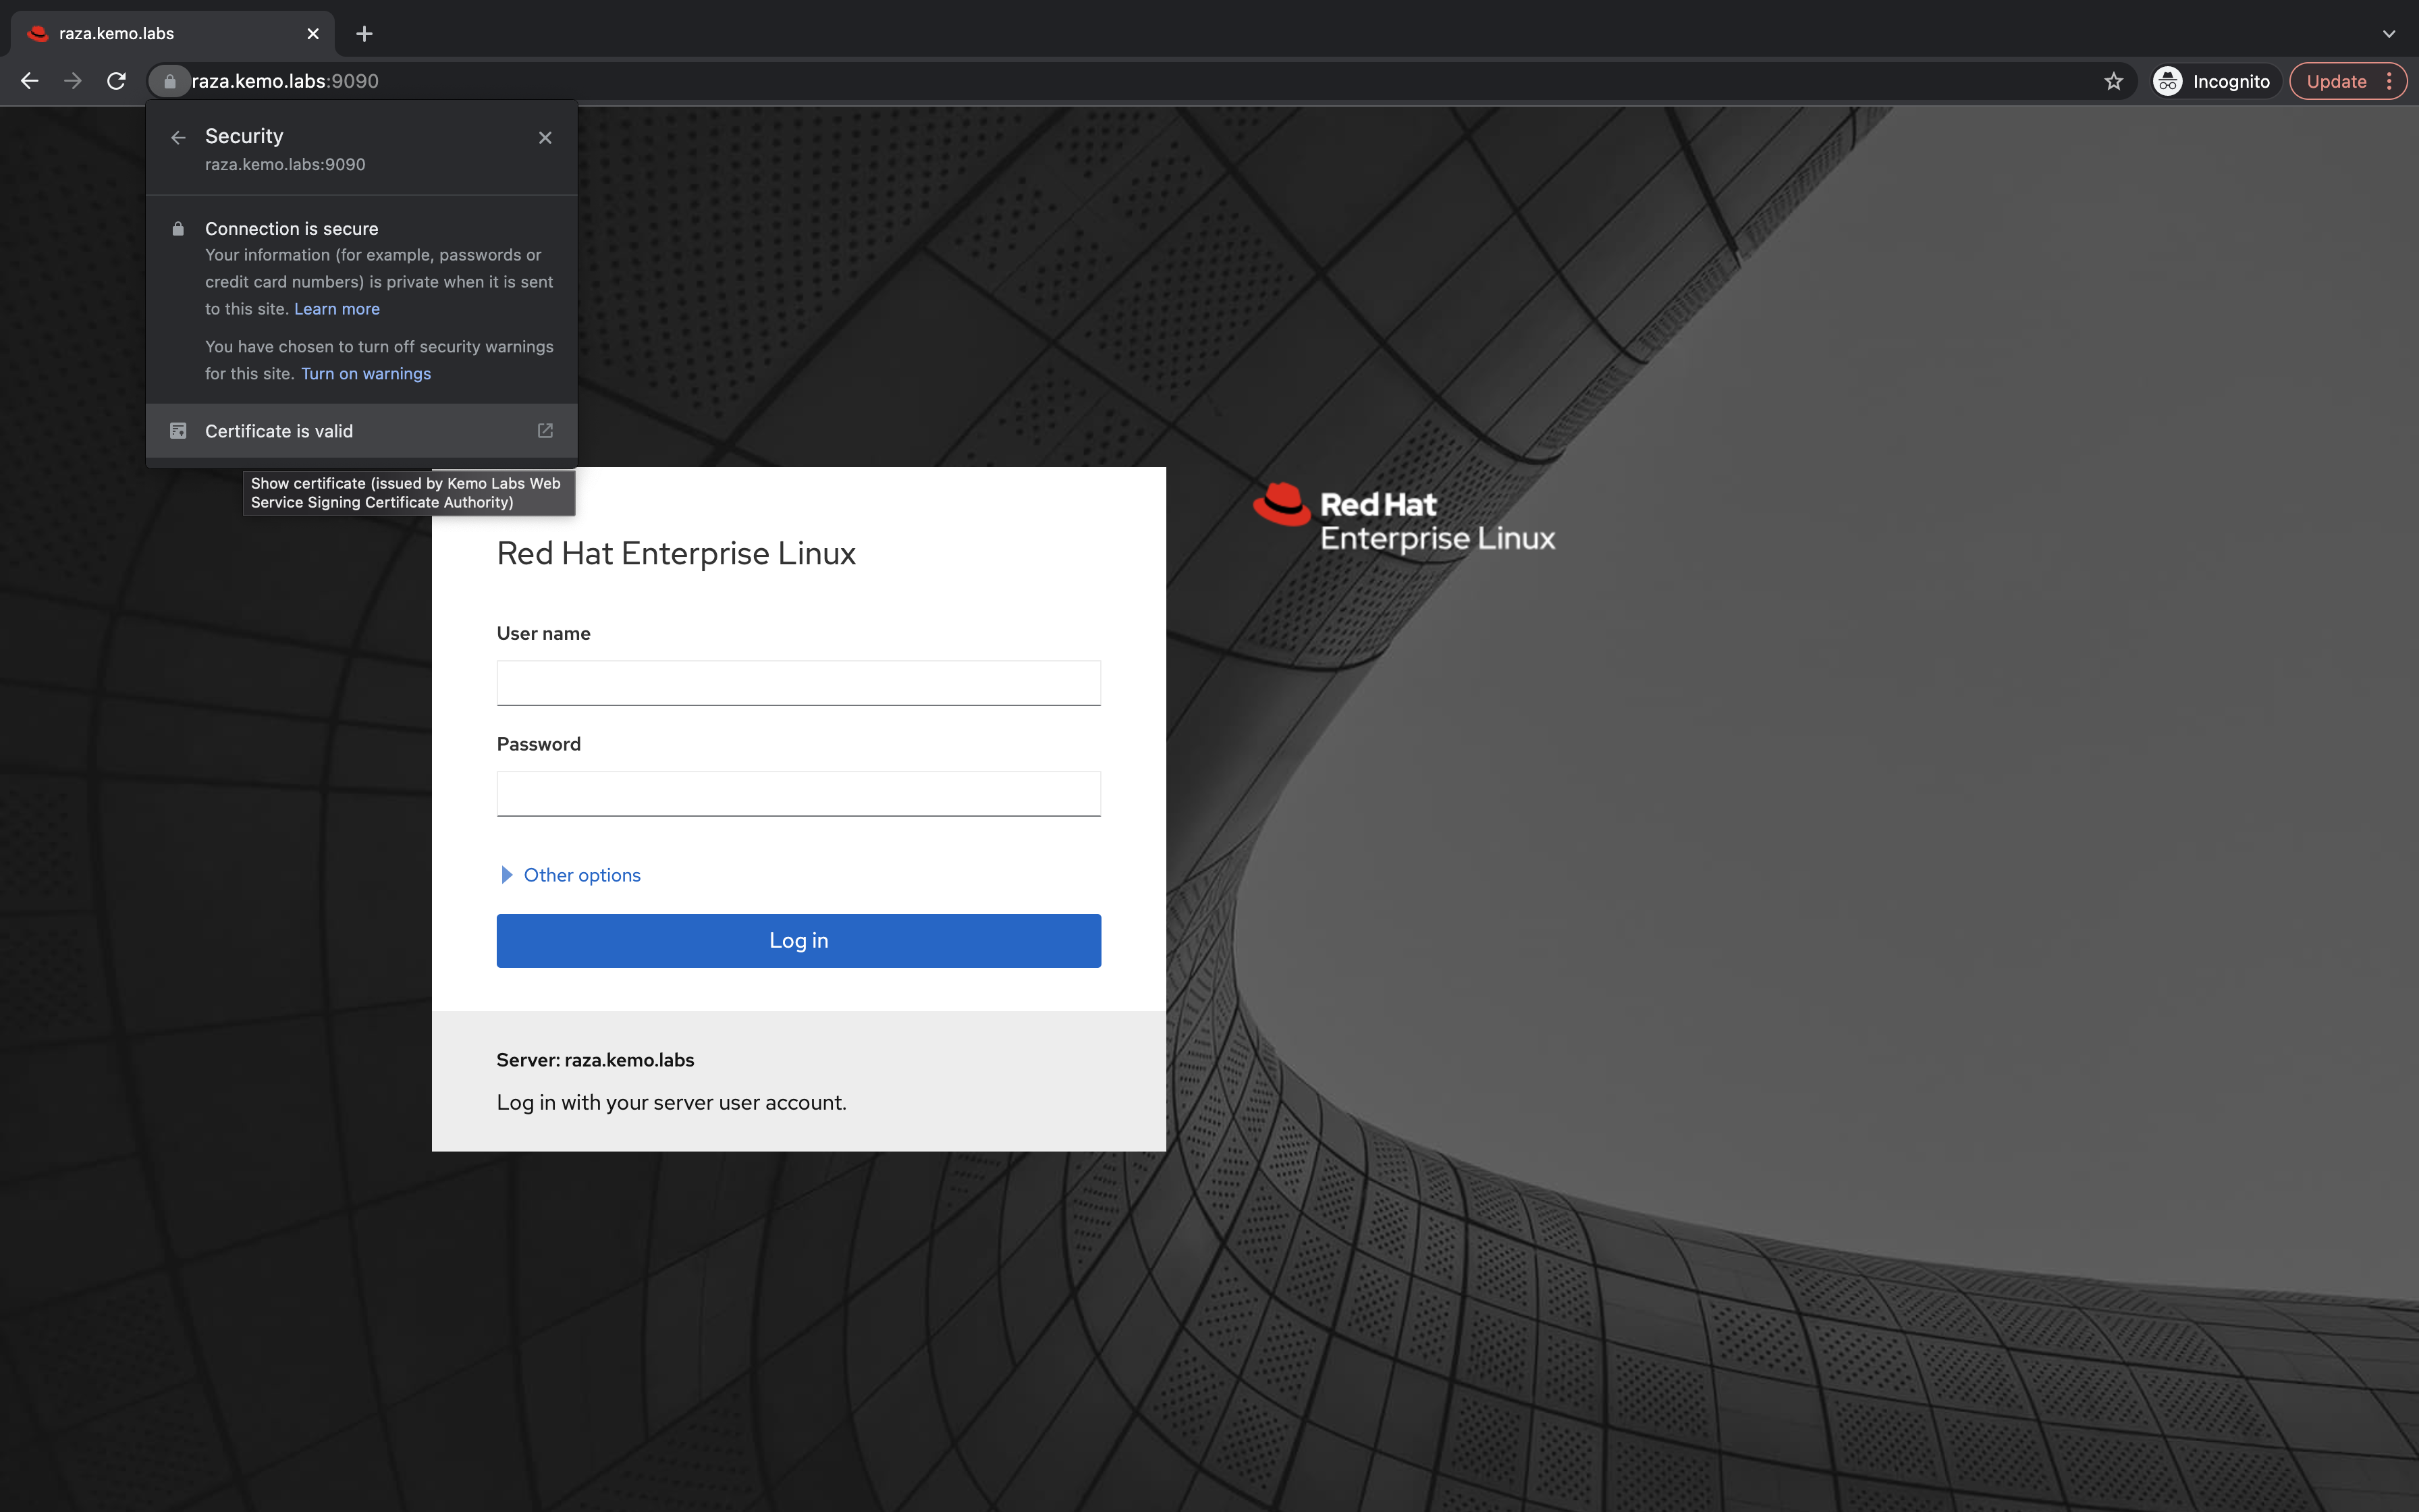Open a new browser tab
Image resolution: width=2419 pixels, height=1512 pixels.
click(x=364, y=33)
